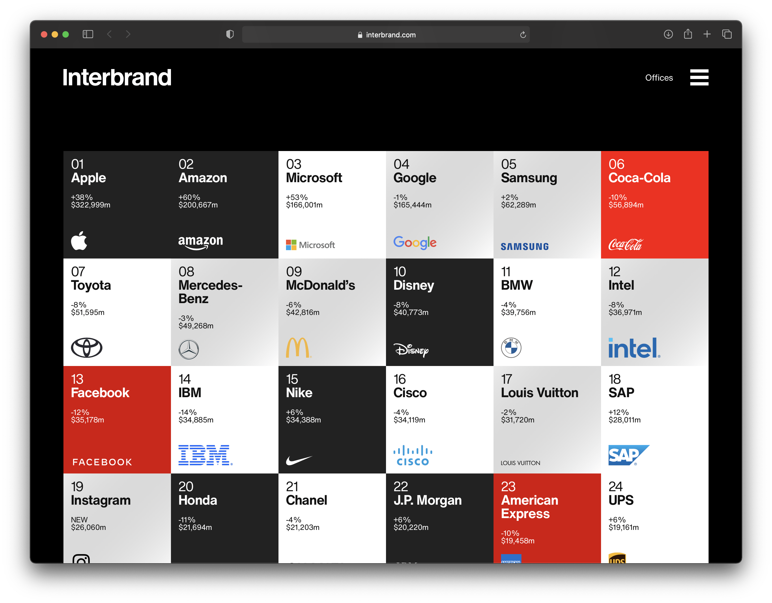Click the Samsung value $62,289m
Screen dimensions: 772x603
tap(518, 205)
